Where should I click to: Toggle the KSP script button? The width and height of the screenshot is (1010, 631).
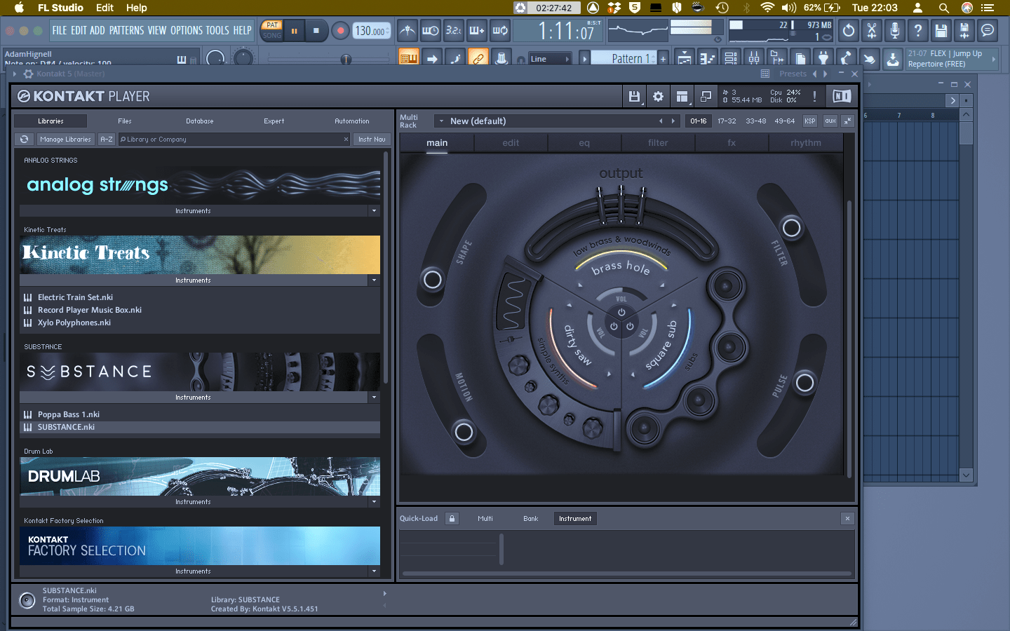[x=810, y=121]
